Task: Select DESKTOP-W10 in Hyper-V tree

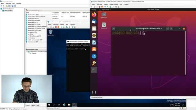Action: point(8,11)
